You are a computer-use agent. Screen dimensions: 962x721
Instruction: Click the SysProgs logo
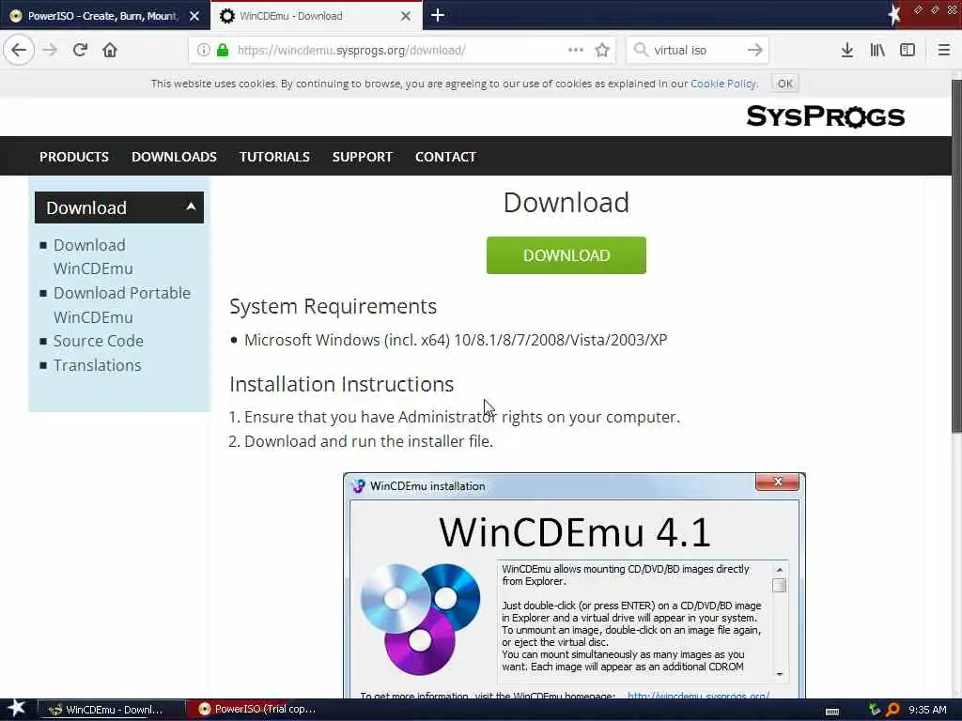tap(825, 115)
